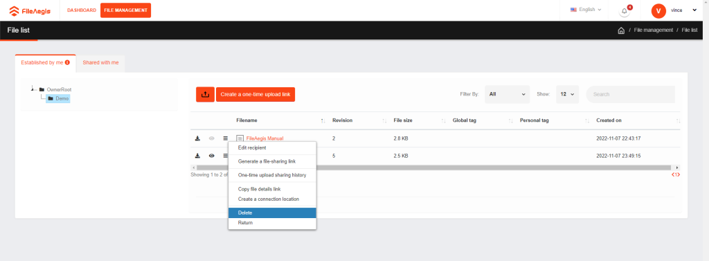
Task: Download the FileAegis Manual file
Action: click(197, 138)
